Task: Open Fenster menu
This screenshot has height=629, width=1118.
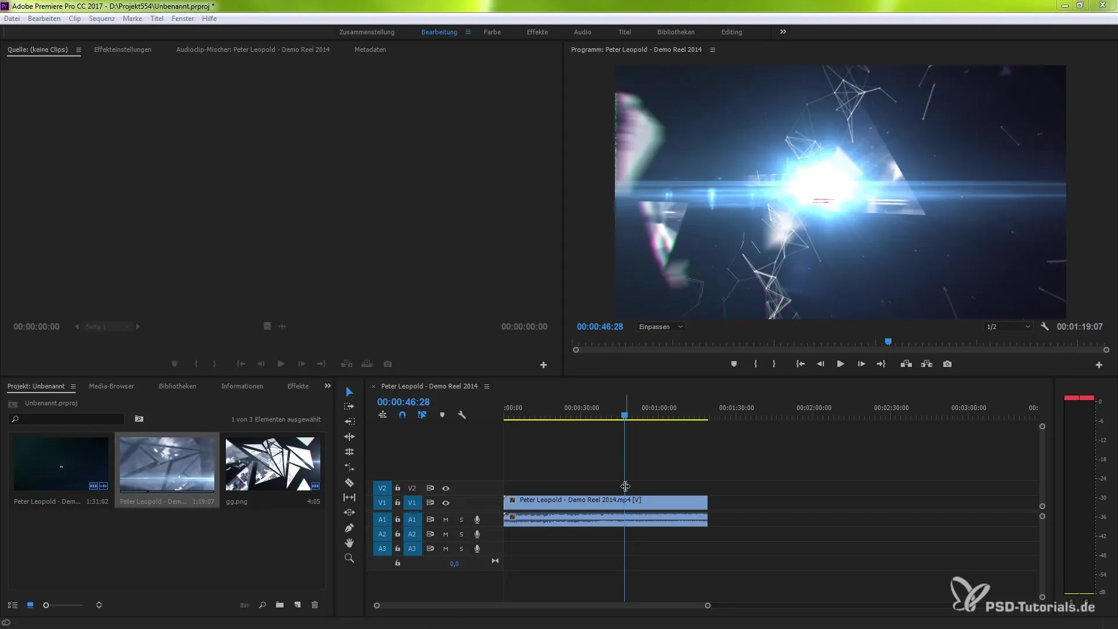Action: coord(183,19)
